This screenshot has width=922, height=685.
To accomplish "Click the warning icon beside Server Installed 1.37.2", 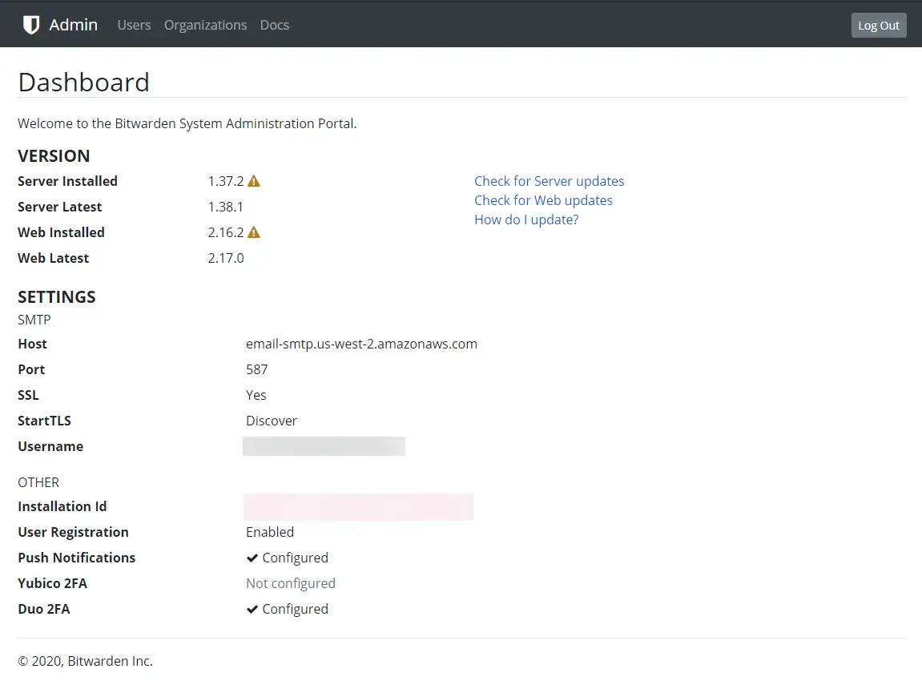I will [253, 180].
